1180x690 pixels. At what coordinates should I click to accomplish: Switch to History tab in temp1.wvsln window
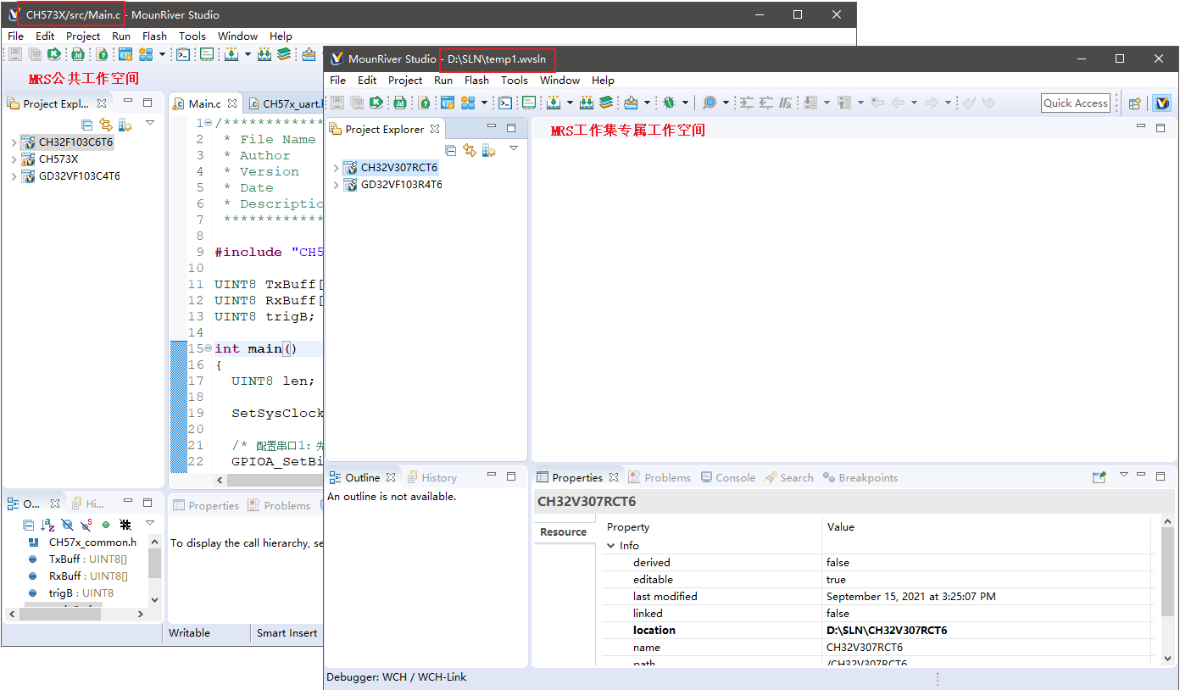point(431,478)
